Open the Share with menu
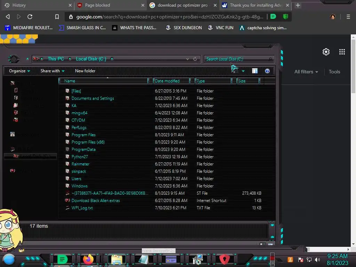The image size is (356, 267). click(52, 71)
